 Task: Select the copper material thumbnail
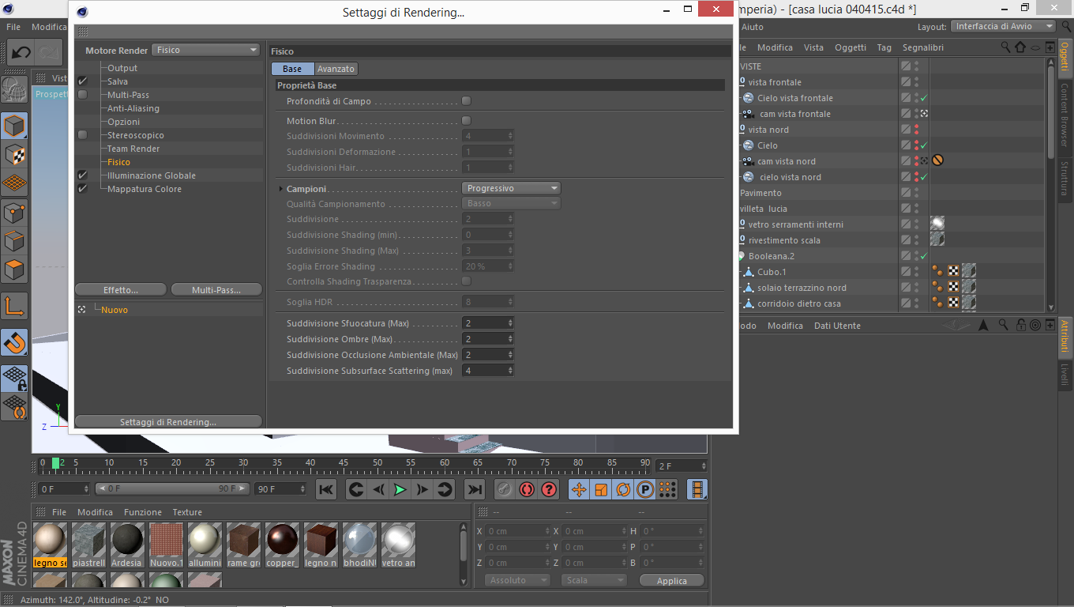click(282, 545)
